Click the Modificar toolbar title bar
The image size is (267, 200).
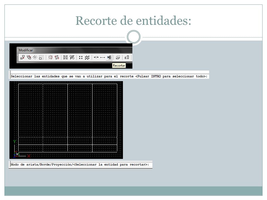(75, 50)
